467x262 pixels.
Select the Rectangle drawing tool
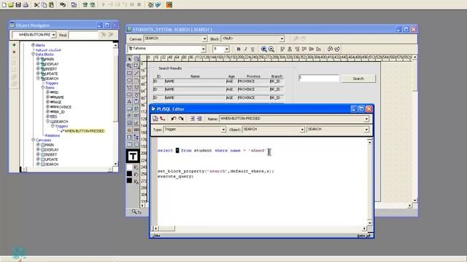pos(129,73)
